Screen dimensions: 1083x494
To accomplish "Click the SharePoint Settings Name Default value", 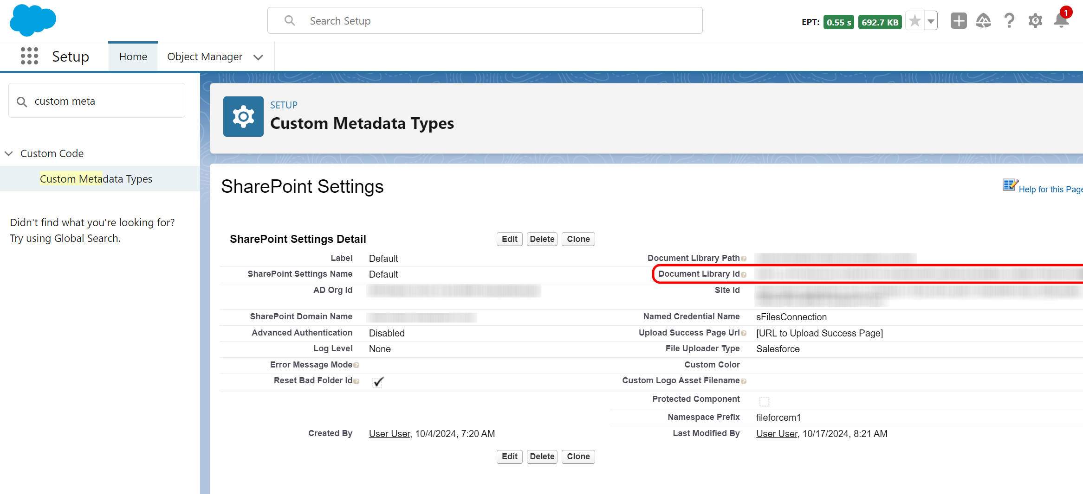I will (383, 274).
